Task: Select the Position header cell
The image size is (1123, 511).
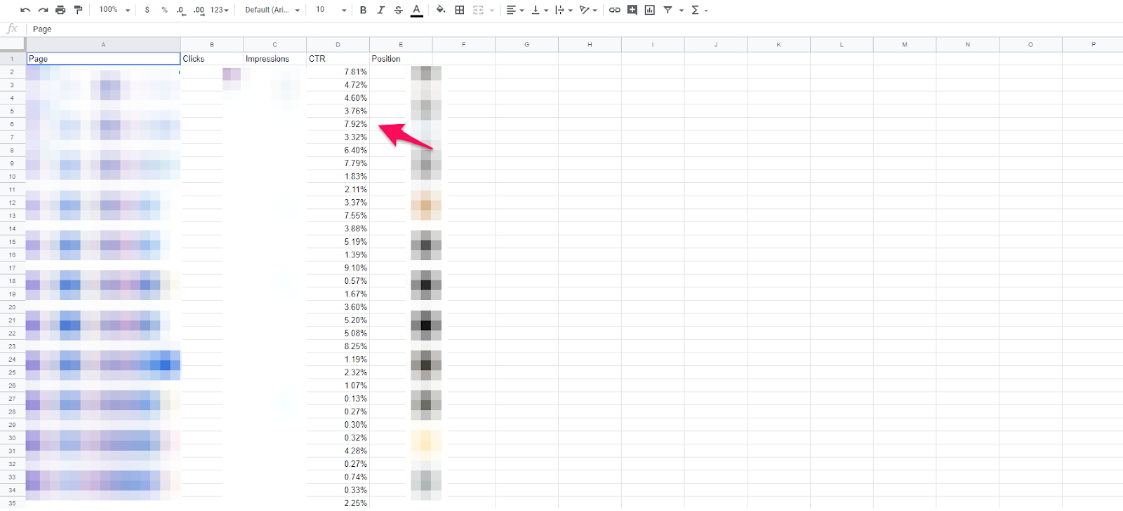Action: [401, 59]
